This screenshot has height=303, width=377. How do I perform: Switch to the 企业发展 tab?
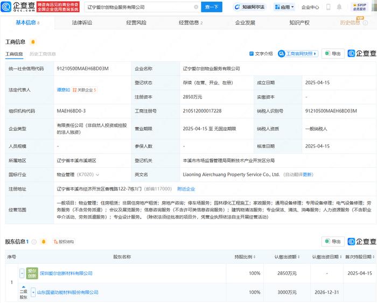[245, 23]
